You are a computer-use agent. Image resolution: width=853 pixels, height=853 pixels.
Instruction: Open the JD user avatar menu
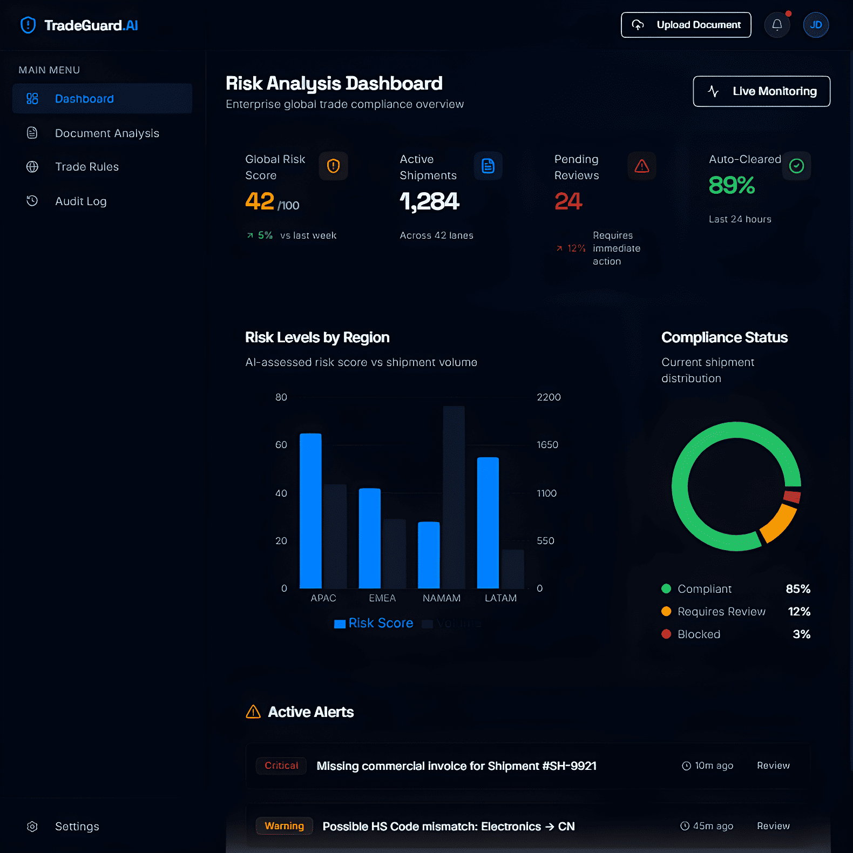[816, 25]
